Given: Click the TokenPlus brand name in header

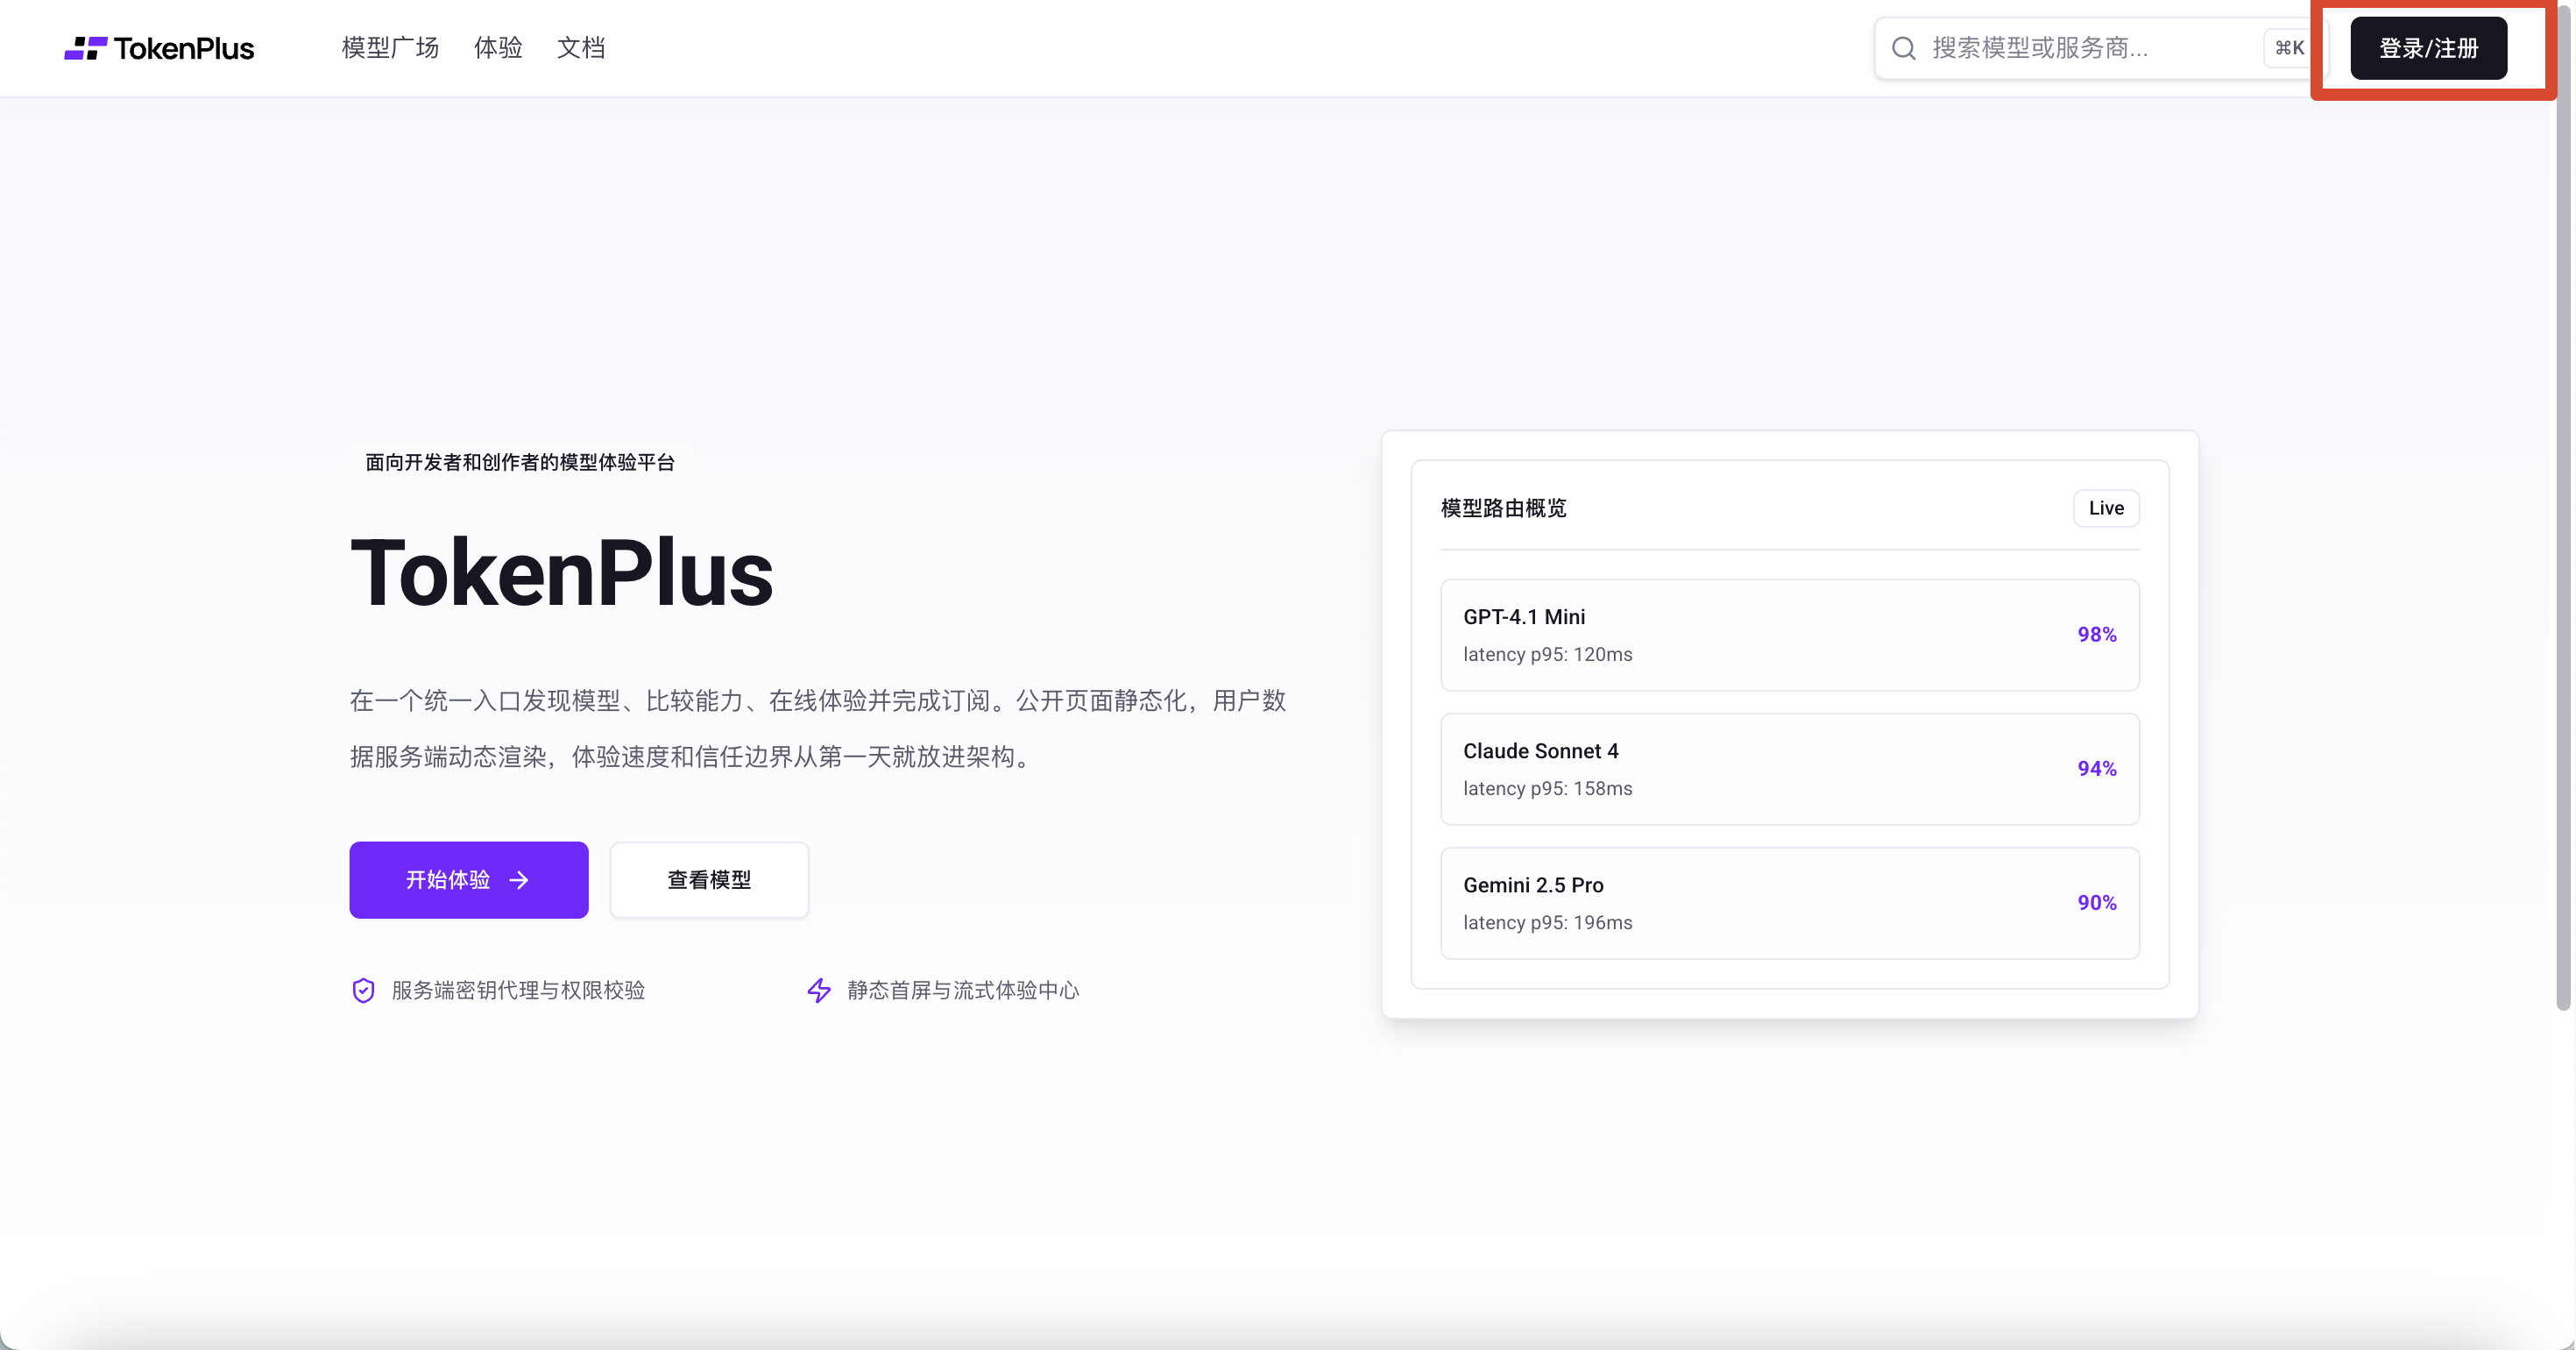Looking at the screenshot, I should (184, 48).
